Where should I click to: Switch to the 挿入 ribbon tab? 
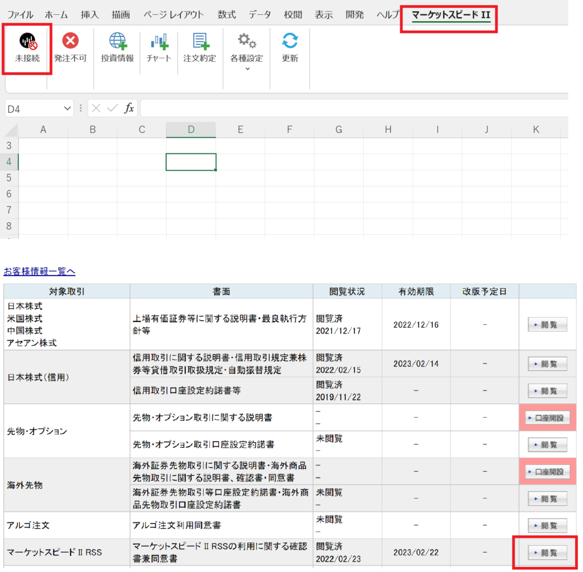(x=89, y=15)
